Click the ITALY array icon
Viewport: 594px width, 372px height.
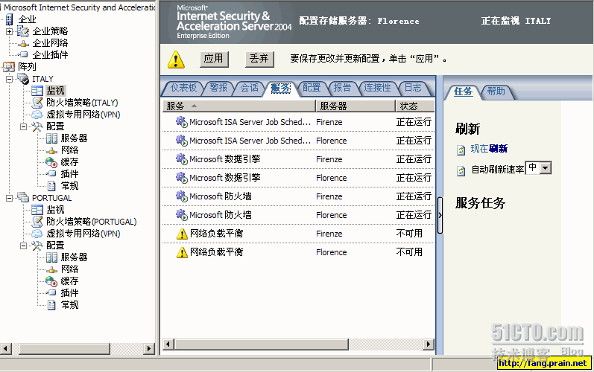(x=22, y=79)
